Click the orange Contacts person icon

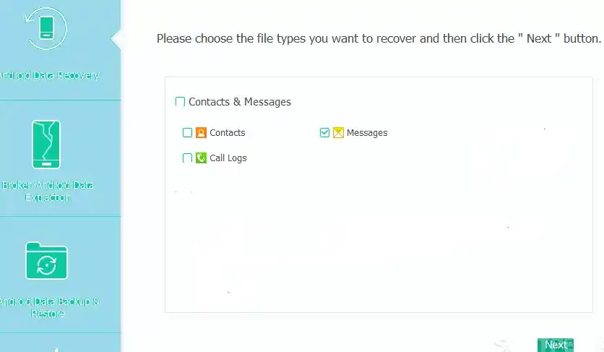202,133
